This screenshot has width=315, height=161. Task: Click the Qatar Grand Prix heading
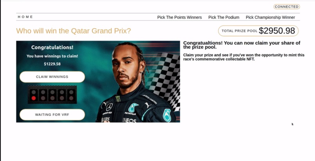(73, 31)
